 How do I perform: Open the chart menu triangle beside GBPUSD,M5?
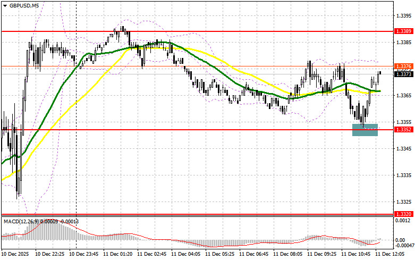point(5,5)
